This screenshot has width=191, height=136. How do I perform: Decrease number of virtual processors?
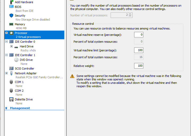130,16
